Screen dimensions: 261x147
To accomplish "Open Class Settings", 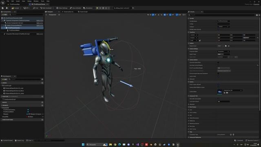I will (62, 8).
